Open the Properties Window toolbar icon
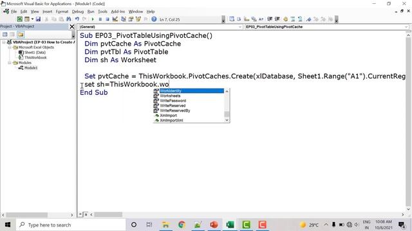The image size is (412, 231). [131, 19]
